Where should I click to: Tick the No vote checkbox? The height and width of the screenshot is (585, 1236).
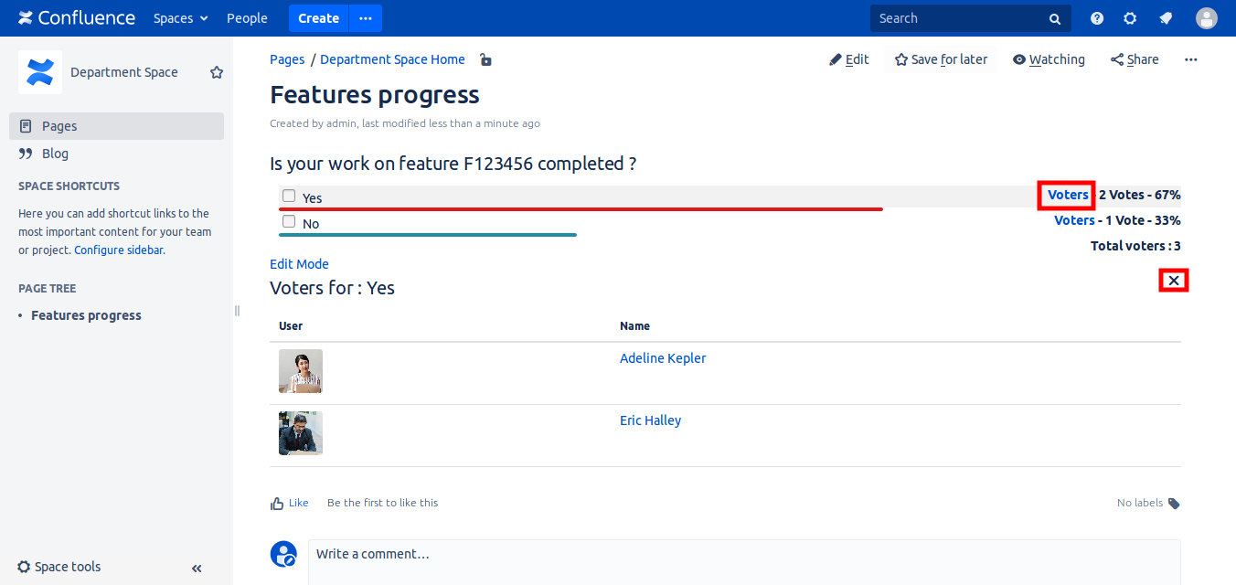point(289,221)
